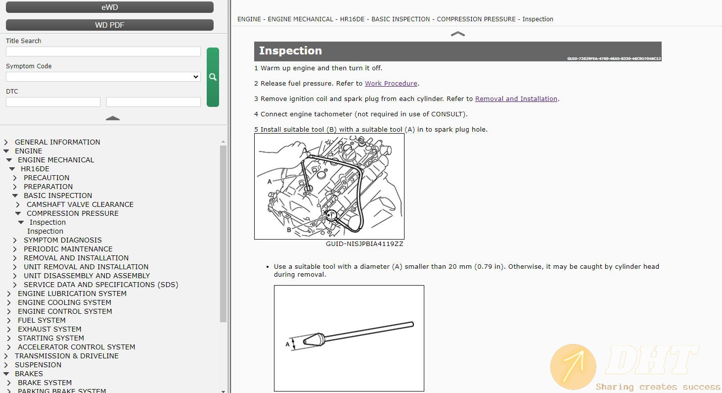The width and height of the screenshot is (722, 393).
Task: Focus the Title Search input field
Action: 103,51
